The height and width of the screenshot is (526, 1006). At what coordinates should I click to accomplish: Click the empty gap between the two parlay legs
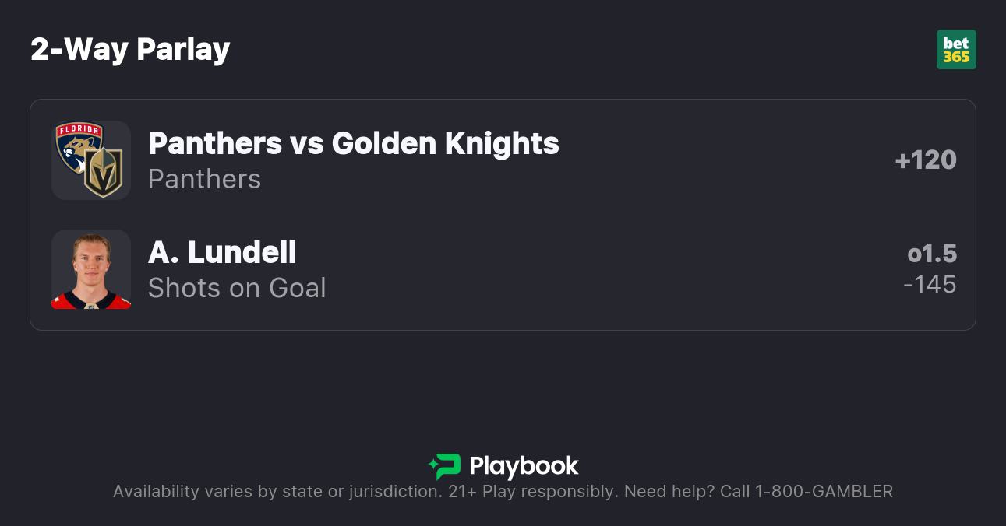(x=503, y=215)
